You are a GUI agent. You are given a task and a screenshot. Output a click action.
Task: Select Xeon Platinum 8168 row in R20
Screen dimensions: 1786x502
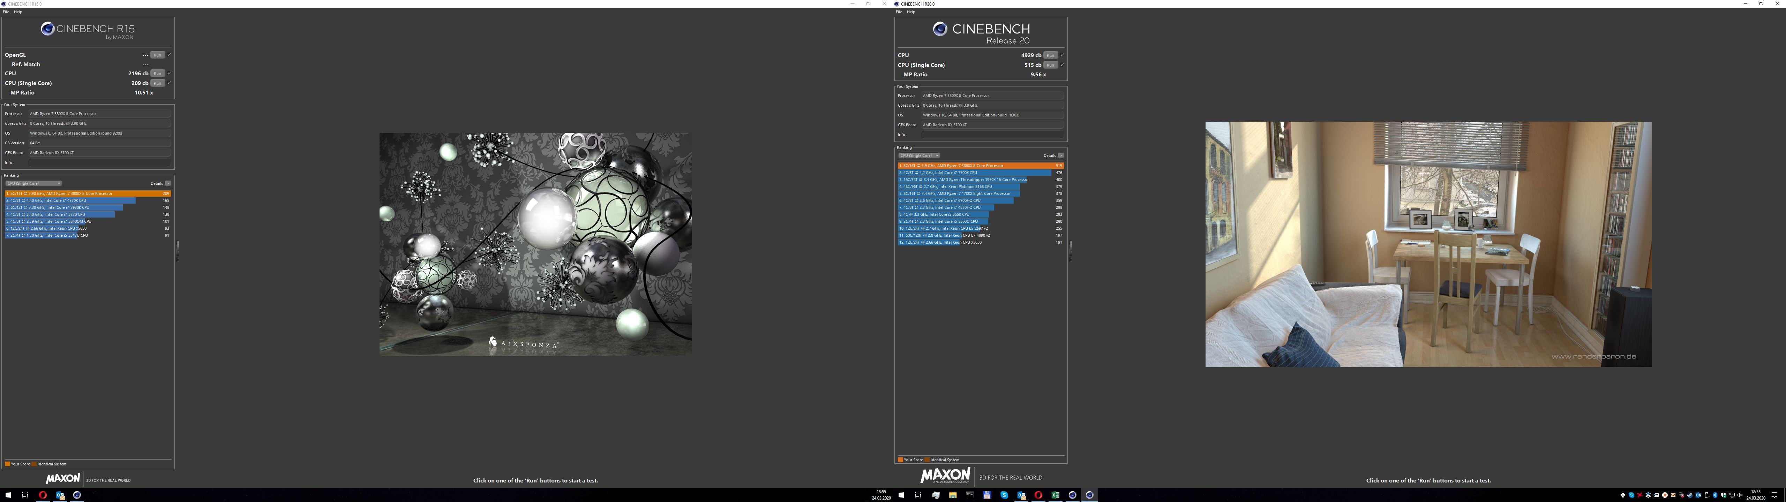[980, 187]
